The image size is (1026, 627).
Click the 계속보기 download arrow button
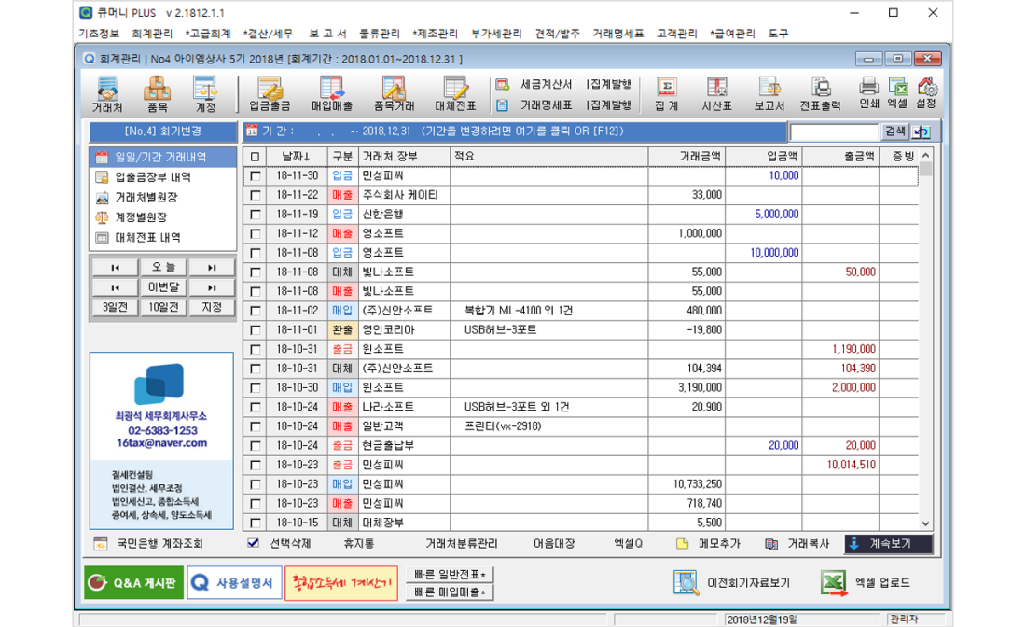coord(889,544)
